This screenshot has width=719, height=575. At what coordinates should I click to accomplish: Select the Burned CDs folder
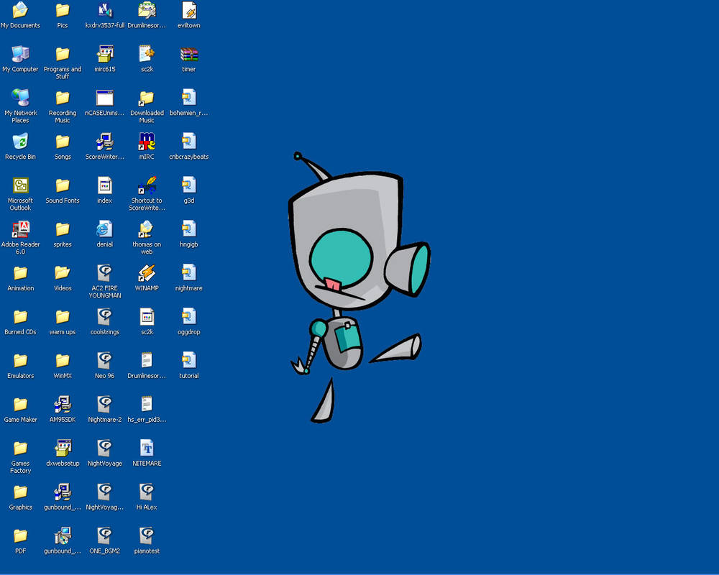coord(20,321)
